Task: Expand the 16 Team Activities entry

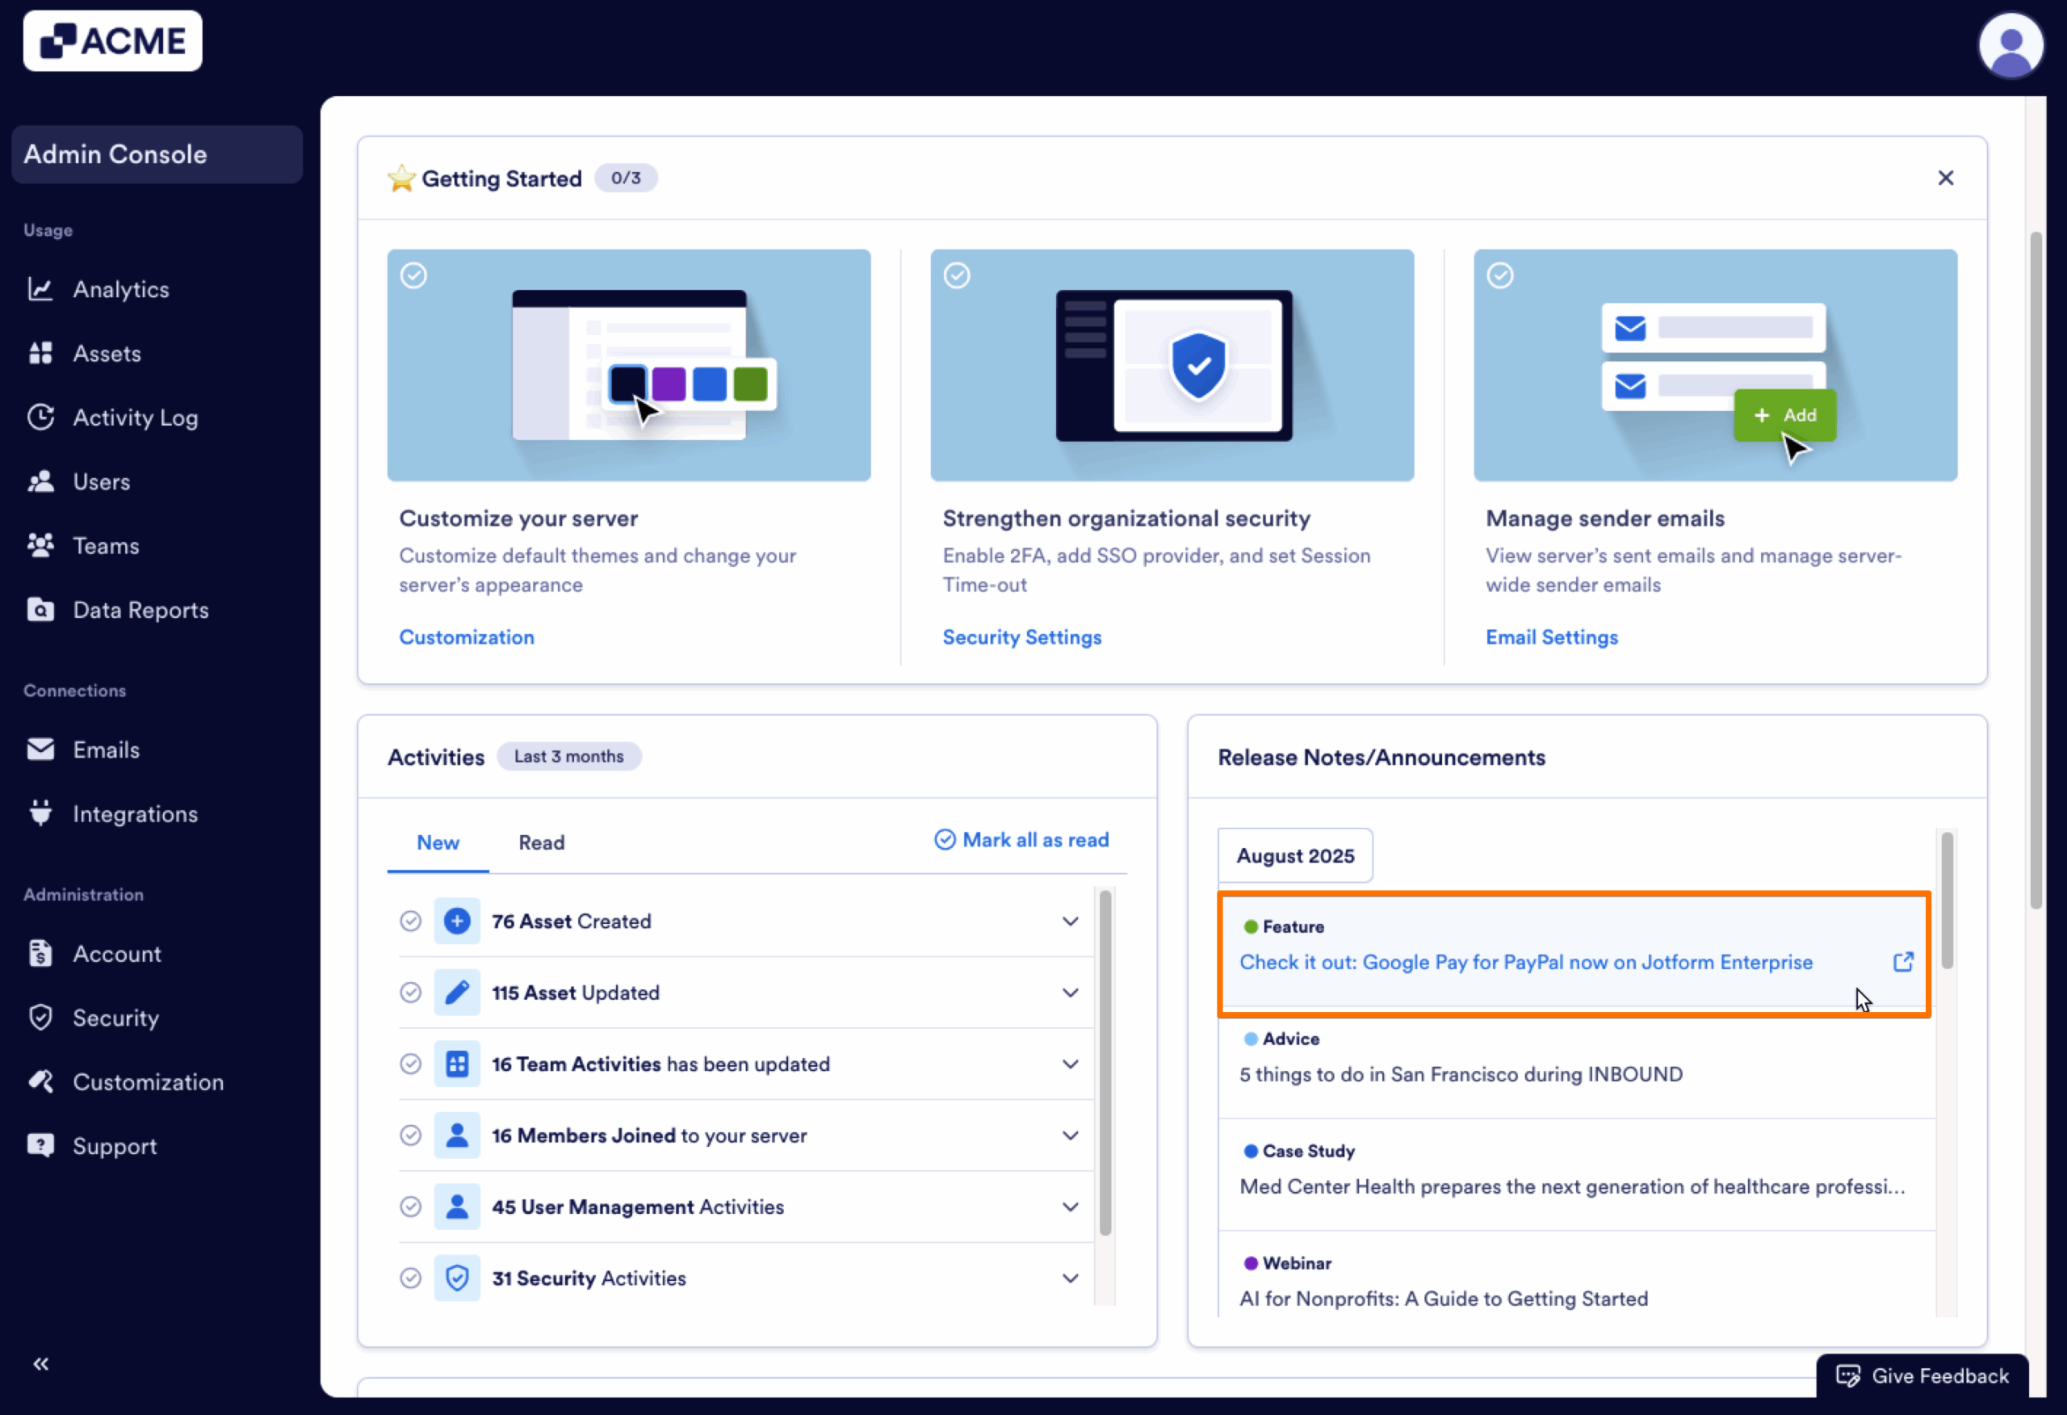Action: pos(1070,1064)
